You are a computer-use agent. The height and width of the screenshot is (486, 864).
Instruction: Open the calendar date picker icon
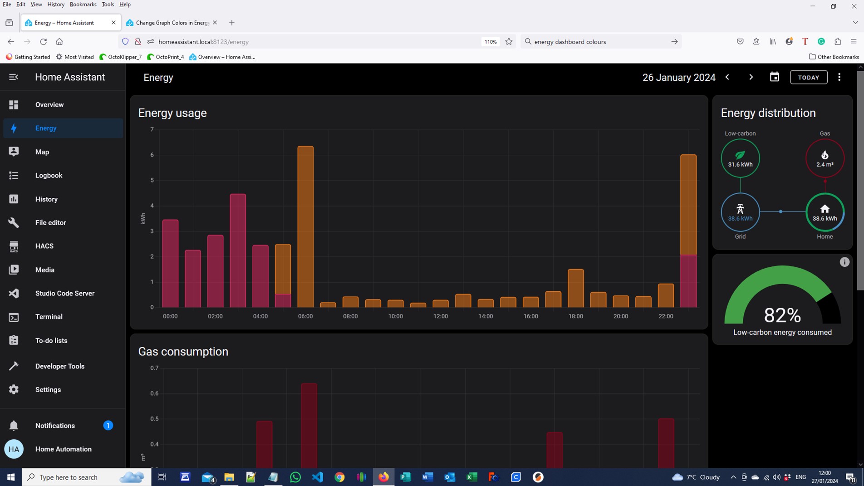(x=774, y=77)
